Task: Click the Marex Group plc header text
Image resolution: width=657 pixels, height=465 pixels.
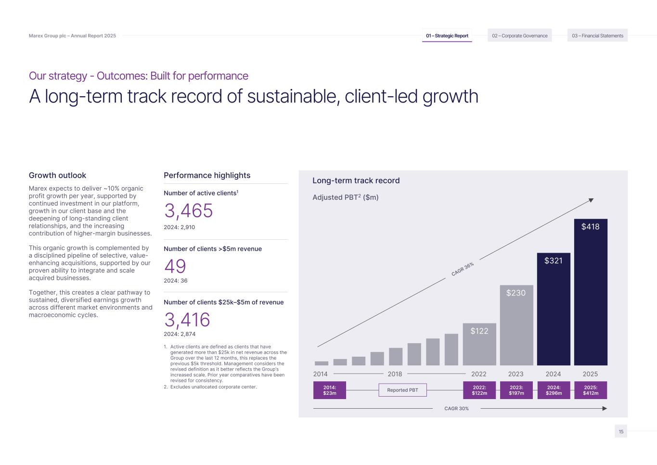Action: 72,36
